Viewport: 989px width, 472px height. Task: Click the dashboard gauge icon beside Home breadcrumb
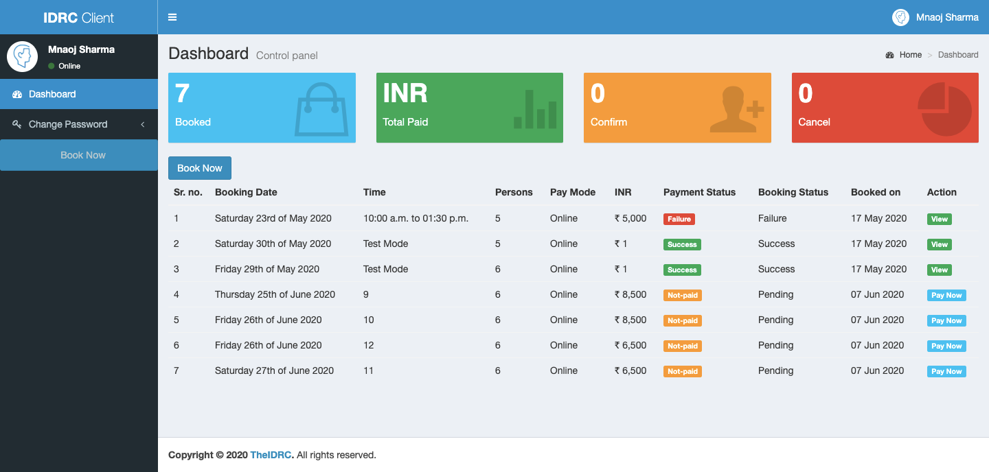pos(890,55)
